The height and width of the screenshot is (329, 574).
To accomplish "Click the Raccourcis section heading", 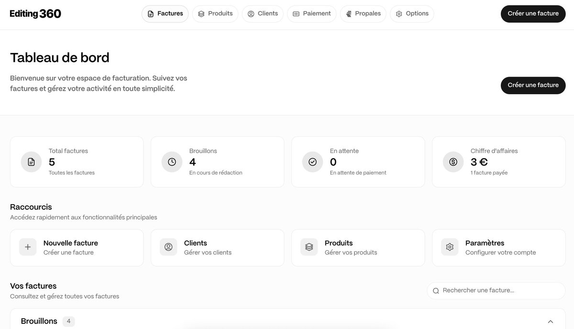I will (x=31, y=207).
